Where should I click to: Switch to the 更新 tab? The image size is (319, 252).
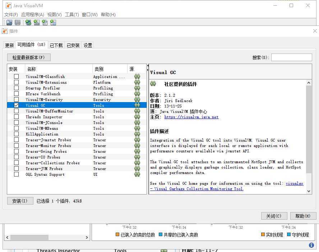10,45
